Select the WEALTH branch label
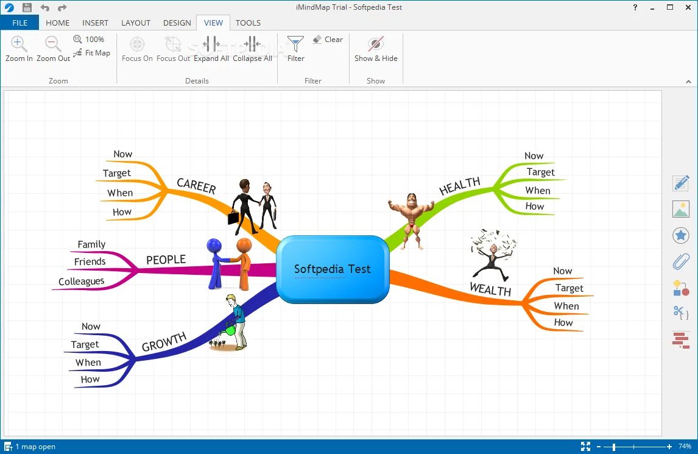The image size is (698, 454). point(490,289)
